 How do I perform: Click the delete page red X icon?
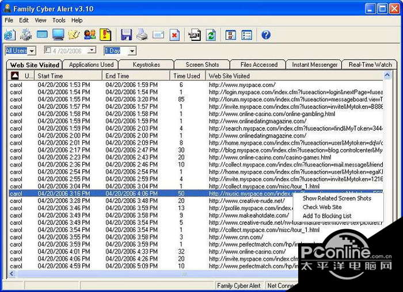coord(174,35)
